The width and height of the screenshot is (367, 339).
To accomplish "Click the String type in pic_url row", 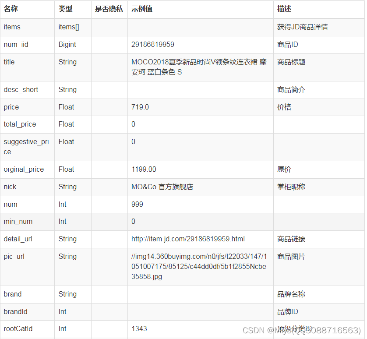I will 67,257.
